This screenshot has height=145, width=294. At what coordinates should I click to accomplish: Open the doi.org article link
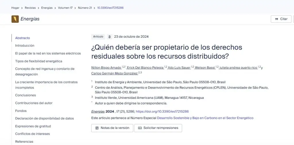[162, 112]
